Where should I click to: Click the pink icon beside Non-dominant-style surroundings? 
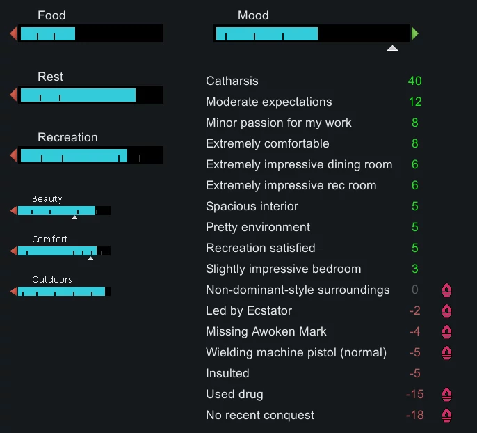[x=447, y=290]
